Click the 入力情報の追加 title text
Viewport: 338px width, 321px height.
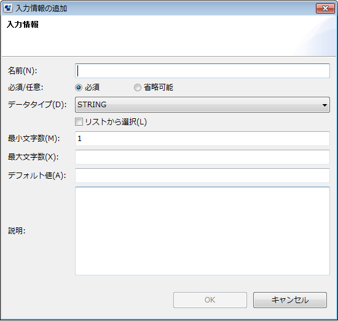click(41, 9)
